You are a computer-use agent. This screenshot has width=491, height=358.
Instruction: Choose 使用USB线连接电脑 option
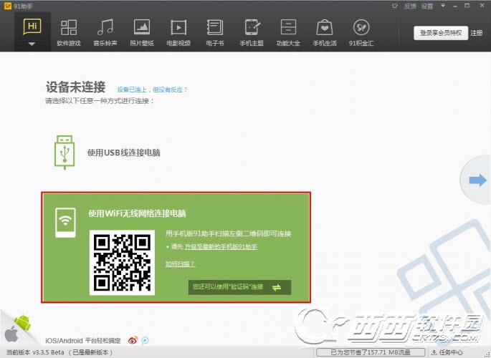(x=124, y=153)
